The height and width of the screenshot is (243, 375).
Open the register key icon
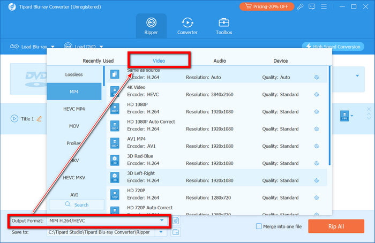tap(301, 6)
